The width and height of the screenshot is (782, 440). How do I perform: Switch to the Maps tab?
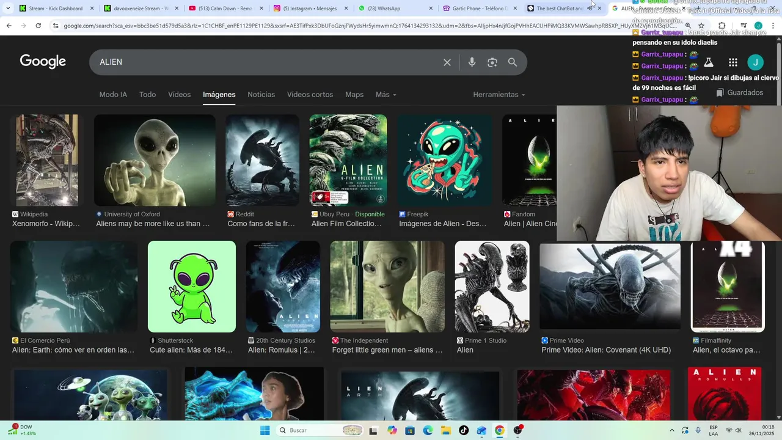354,95
